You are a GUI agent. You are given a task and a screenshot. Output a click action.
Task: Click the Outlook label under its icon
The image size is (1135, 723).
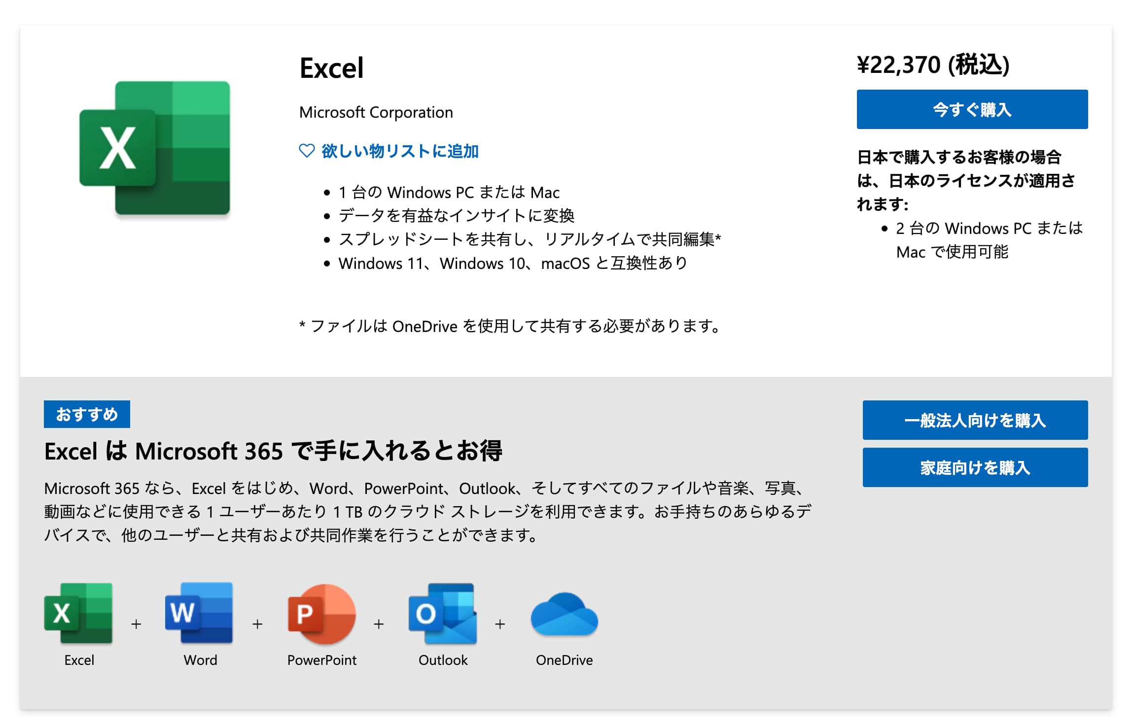click(x=443, y=660)
